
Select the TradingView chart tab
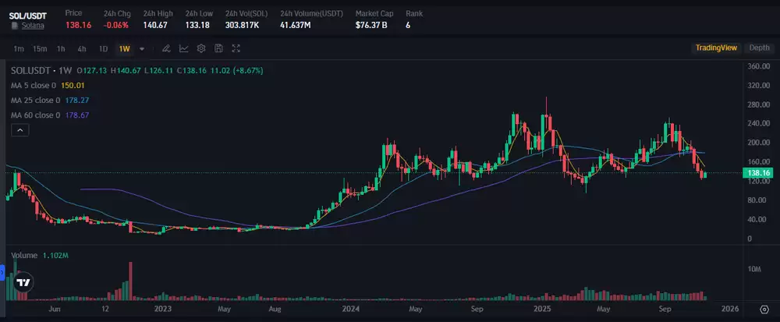(716, 48)
